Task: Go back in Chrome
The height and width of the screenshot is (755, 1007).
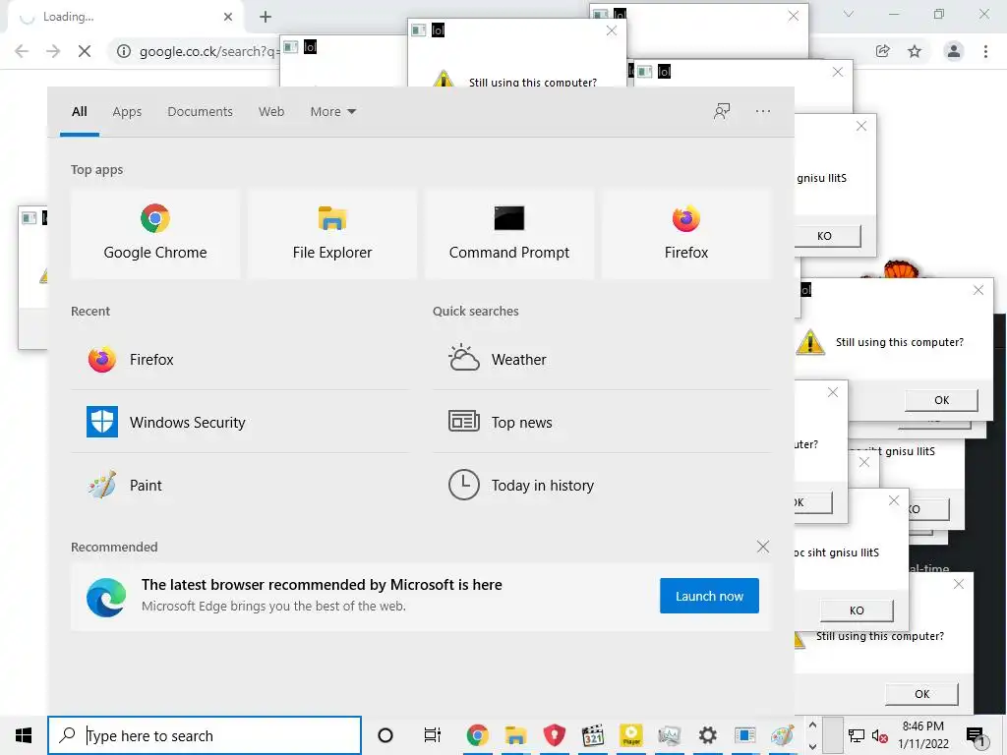Action: (22, 51)
